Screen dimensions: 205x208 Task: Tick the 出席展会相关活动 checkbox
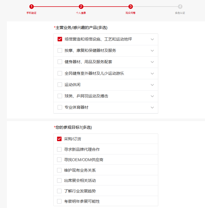pos(59,181)
